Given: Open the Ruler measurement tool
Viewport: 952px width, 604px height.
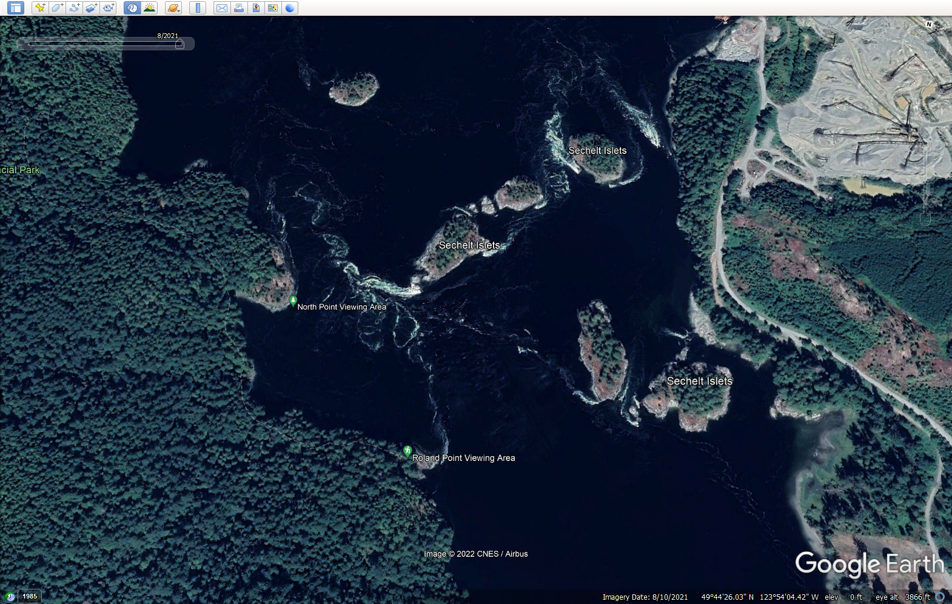Looking at the screenshot, I should tap(198, 8).
